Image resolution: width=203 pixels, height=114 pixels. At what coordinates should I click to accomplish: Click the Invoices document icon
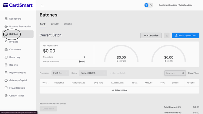pyautogui.click(x=6, y=42)
